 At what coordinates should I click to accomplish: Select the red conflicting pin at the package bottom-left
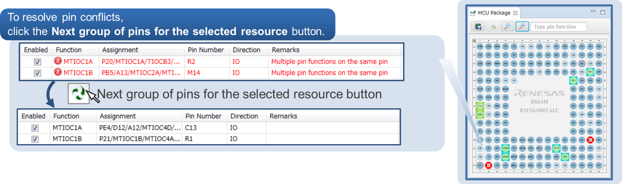pos(488,165)
